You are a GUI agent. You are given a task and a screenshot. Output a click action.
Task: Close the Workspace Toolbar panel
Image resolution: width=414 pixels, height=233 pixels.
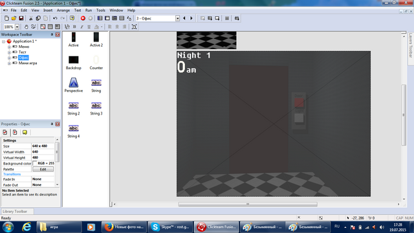(58, 34)
